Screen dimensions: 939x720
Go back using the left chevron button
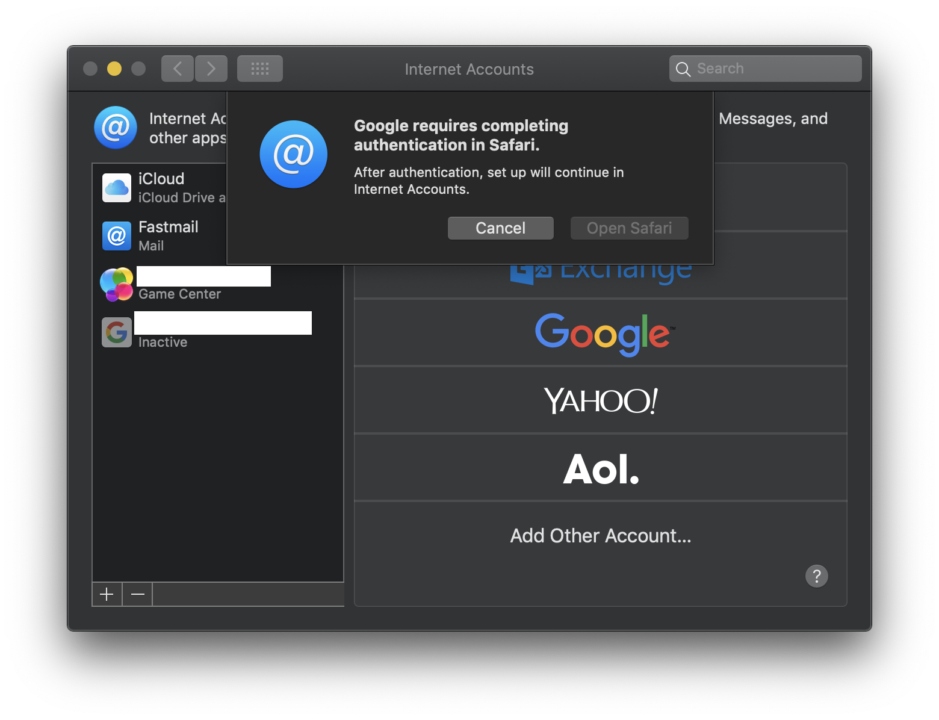pos(178,69)
